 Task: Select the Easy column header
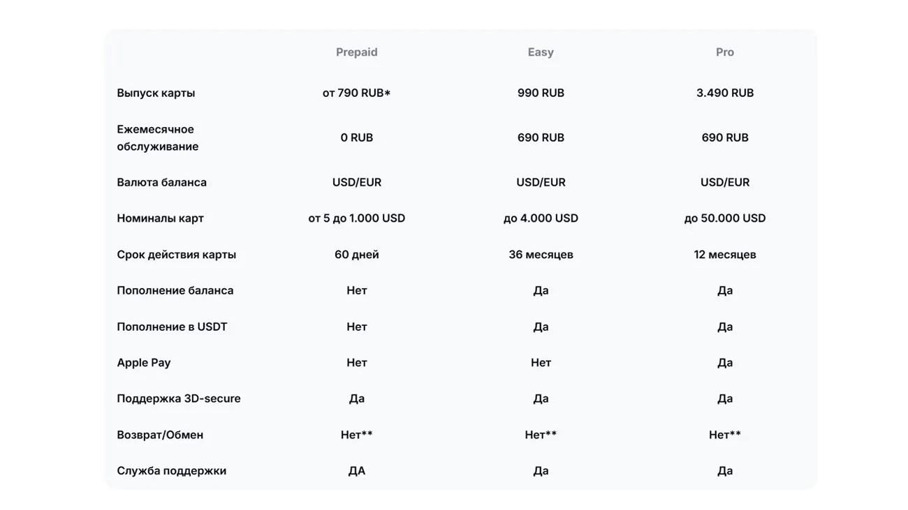point(541,52)
